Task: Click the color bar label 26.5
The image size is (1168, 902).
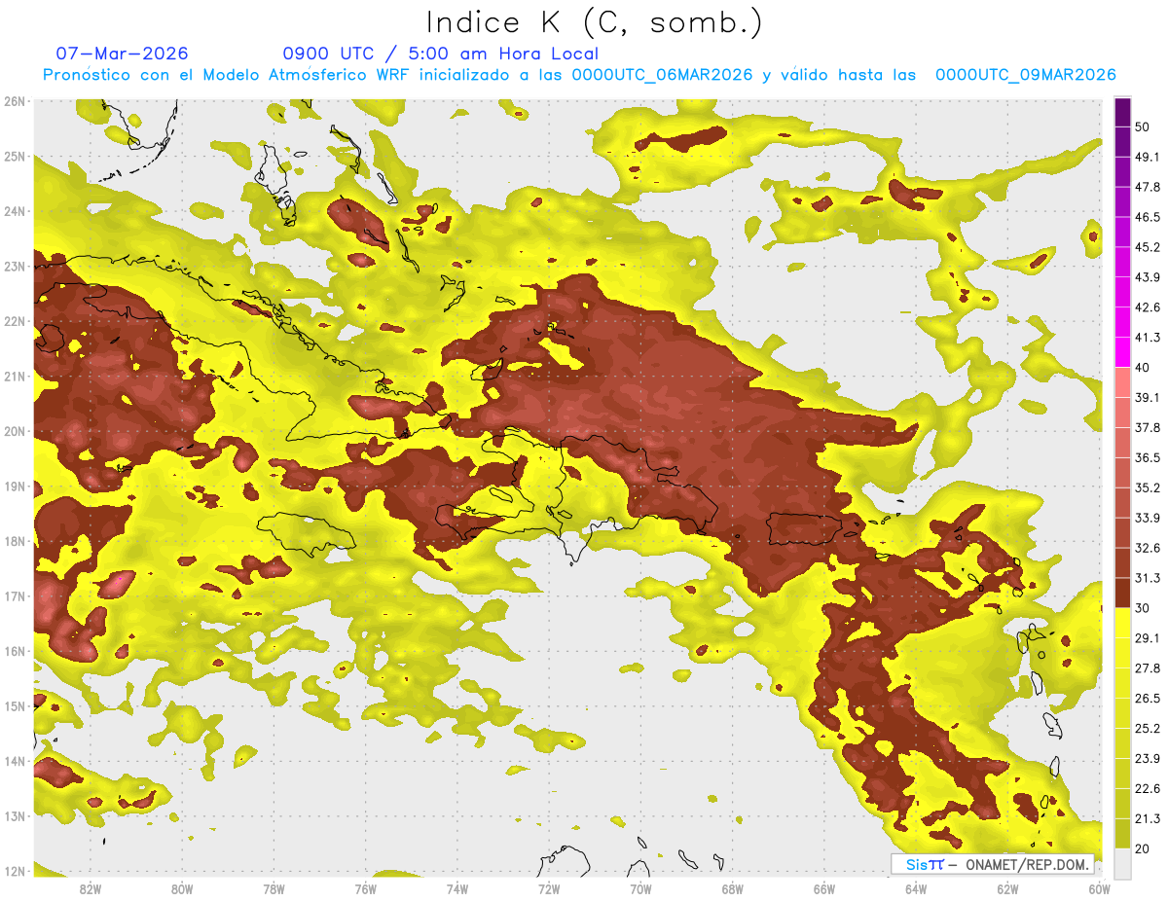Action: 1148,699
